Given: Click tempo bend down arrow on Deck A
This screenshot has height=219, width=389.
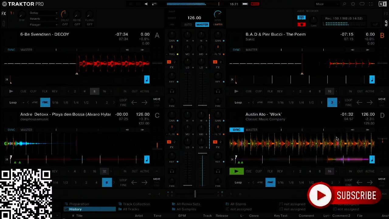Looking at the screenshot, I should click(127, 50).
